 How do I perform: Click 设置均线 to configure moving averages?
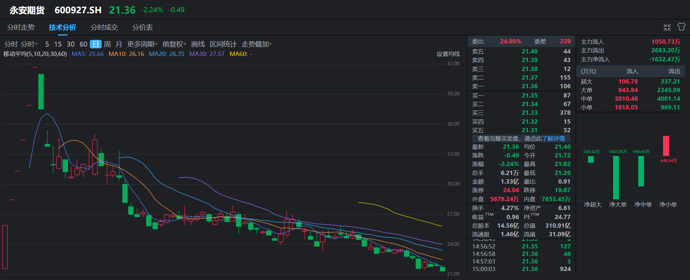tap(448, 54)
